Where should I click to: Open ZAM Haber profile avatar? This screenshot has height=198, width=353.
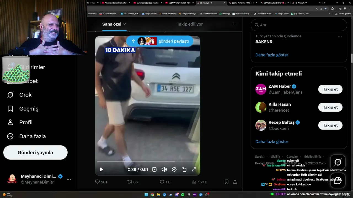point(261,89)
